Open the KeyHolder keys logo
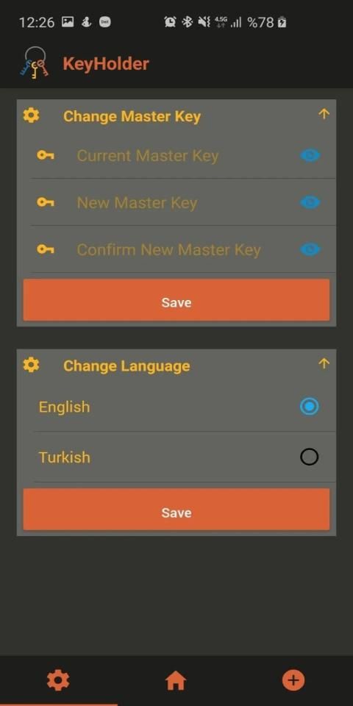Viewport: 353px width, 706px height. [x=34, y=63]
